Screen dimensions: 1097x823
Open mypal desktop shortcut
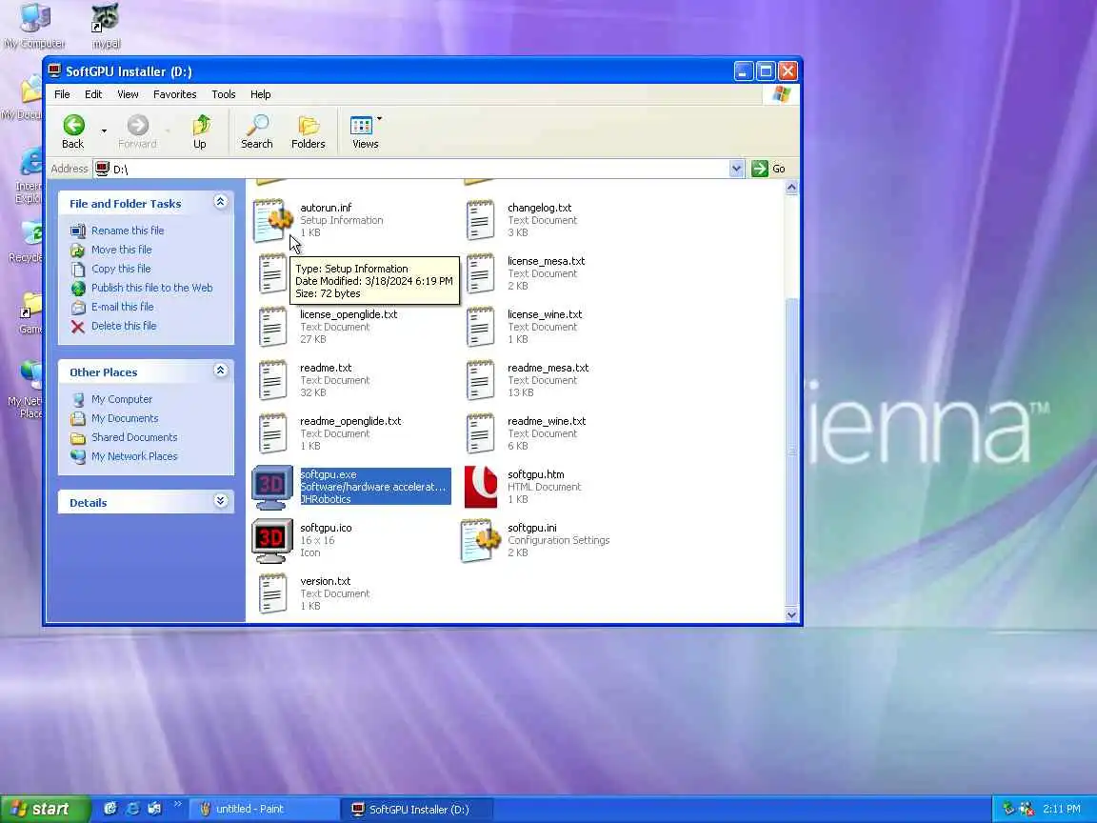106,27
